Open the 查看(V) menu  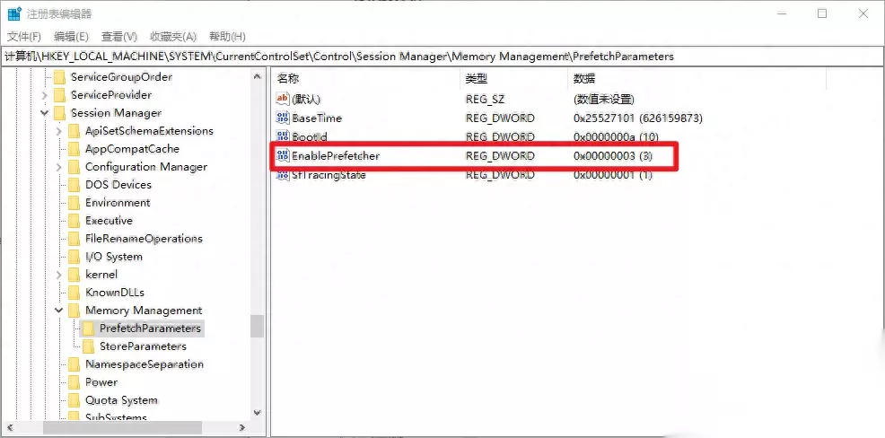119,37
